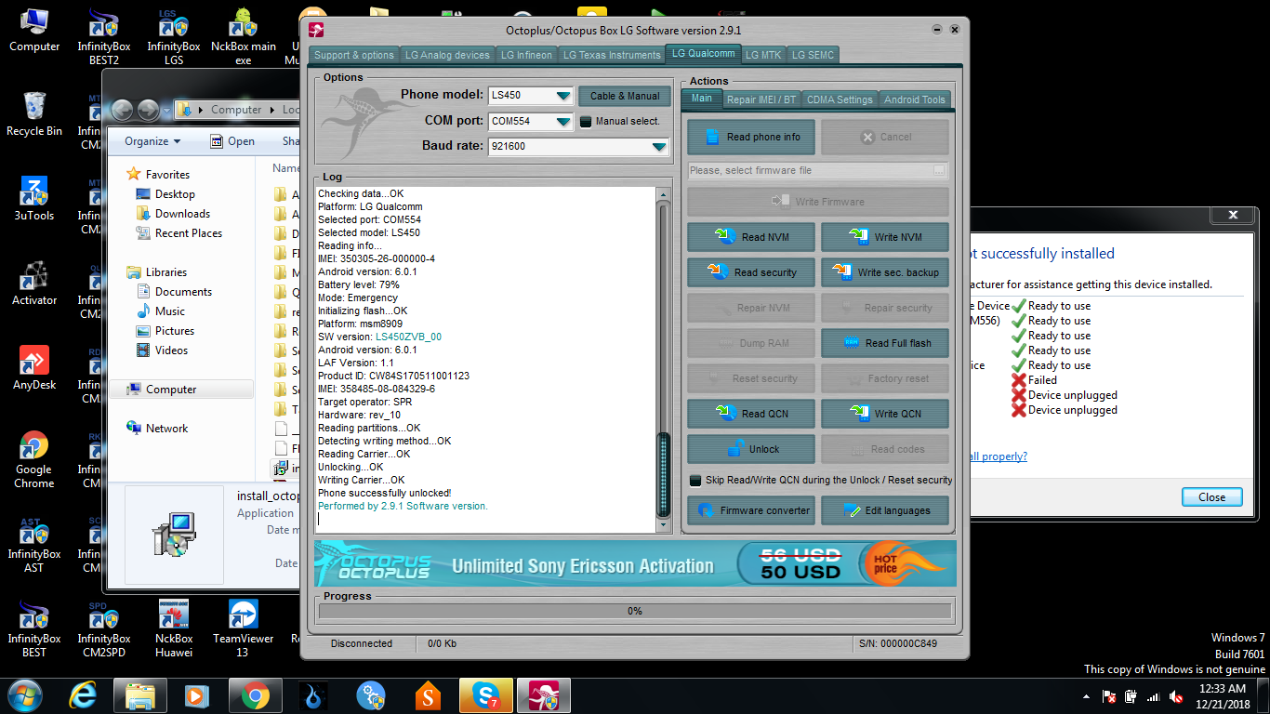Open Google Chrome desktop icon
The width and height of the screenshot is (1270, 714).
pos(34,459)
